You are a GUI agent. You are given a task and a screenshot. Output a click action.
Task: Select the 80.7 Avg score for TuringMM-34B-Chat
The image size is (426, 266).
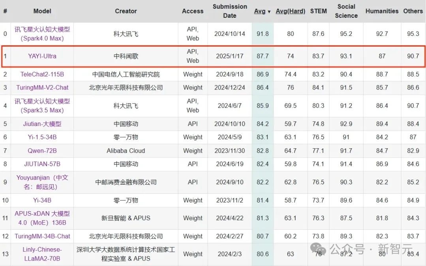[263, 236]
